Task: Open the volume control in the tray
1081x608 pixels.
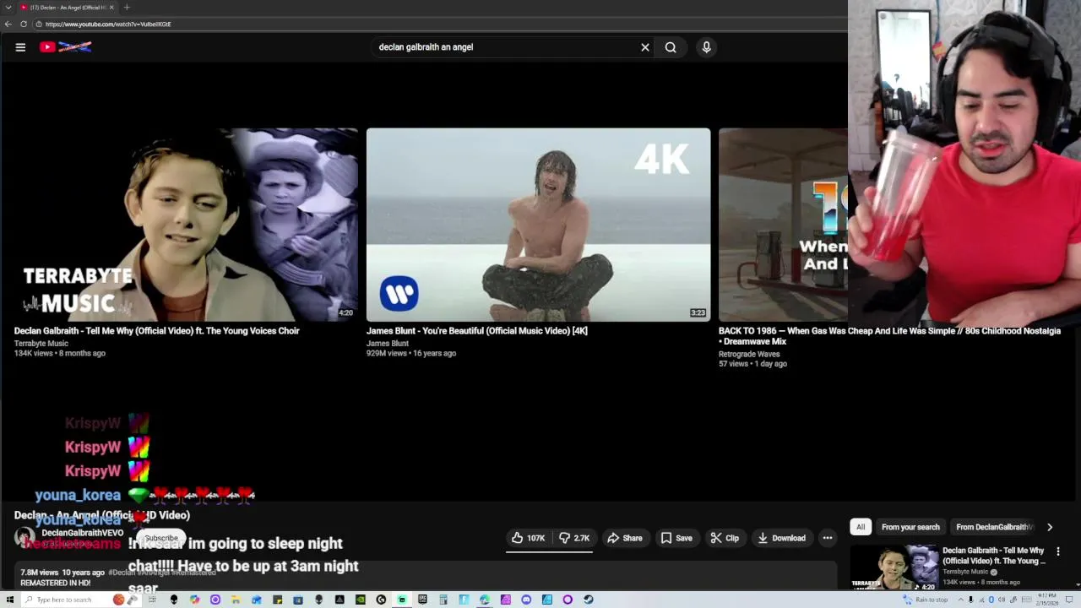Action: 1002,600
